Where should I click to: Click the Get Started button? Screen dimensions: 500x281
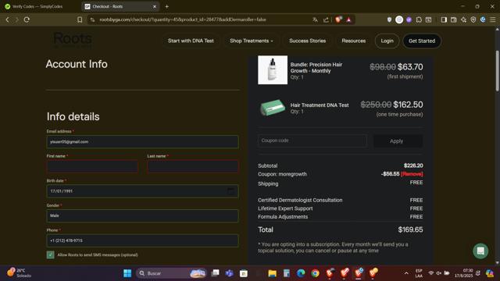(x=422, y=41)
